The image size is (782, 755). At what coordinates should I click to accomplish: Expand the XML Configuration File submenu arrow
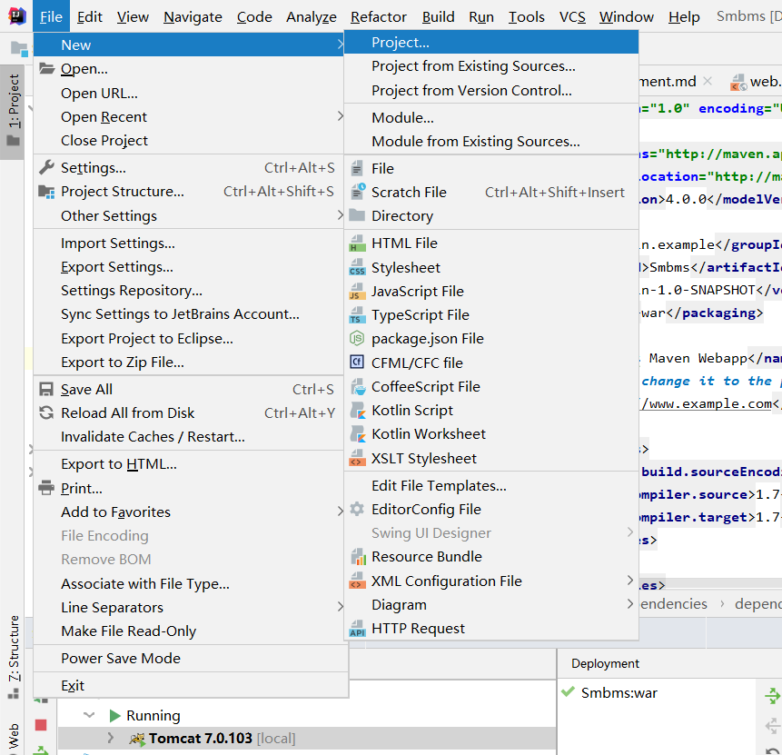click(x=630, y=581)
